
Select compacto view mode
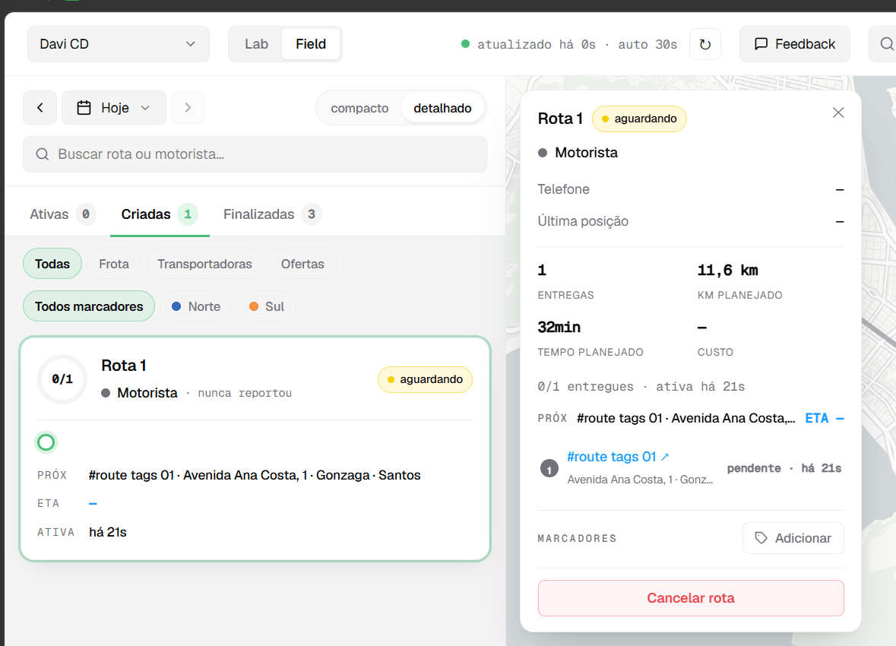(x=359, y=108)
